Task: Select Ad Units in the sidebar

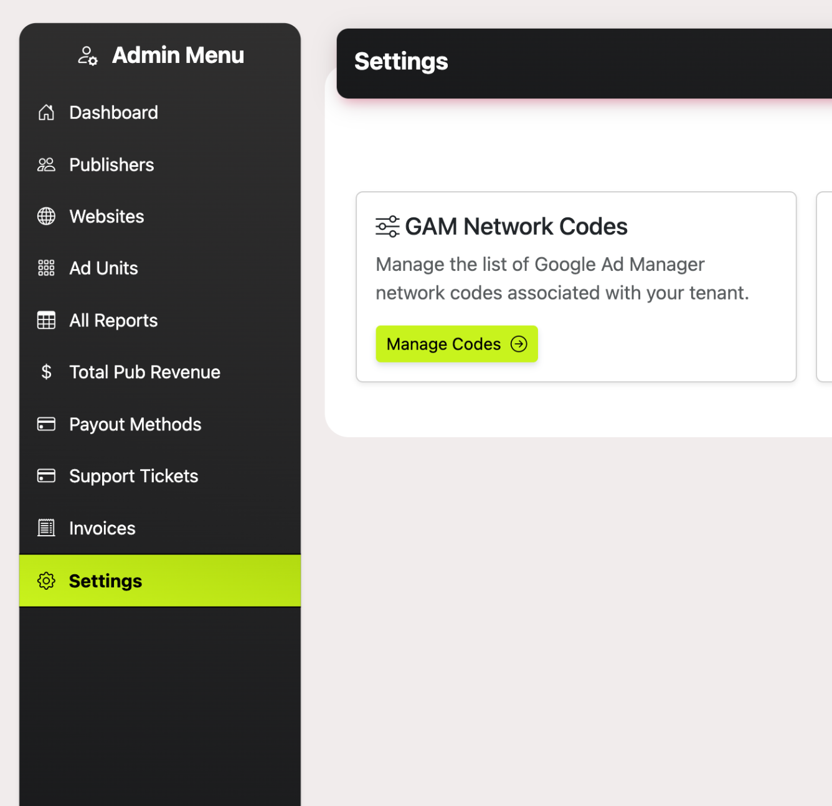Action: click(160, 268)
